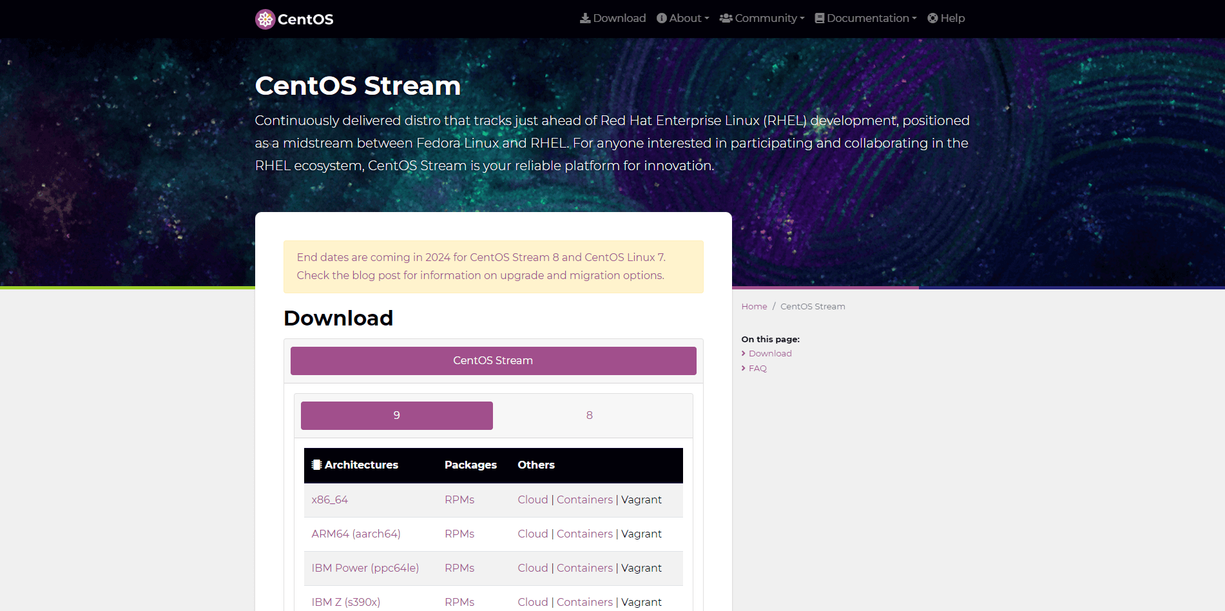The height and width of the screenshot is (611, 1225).
Task: Click the Architectures column header text
Action: [362, 465]
